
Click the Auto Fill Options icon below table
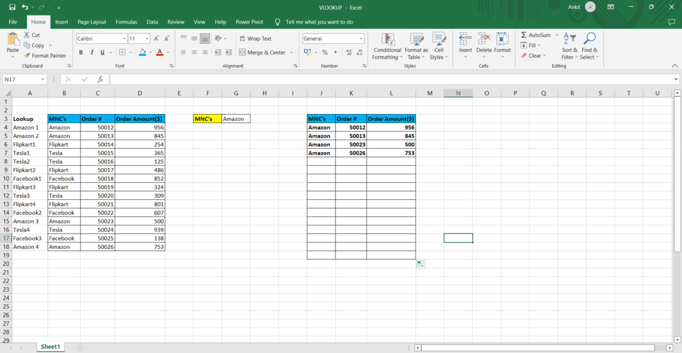click(x=420, y=264)
